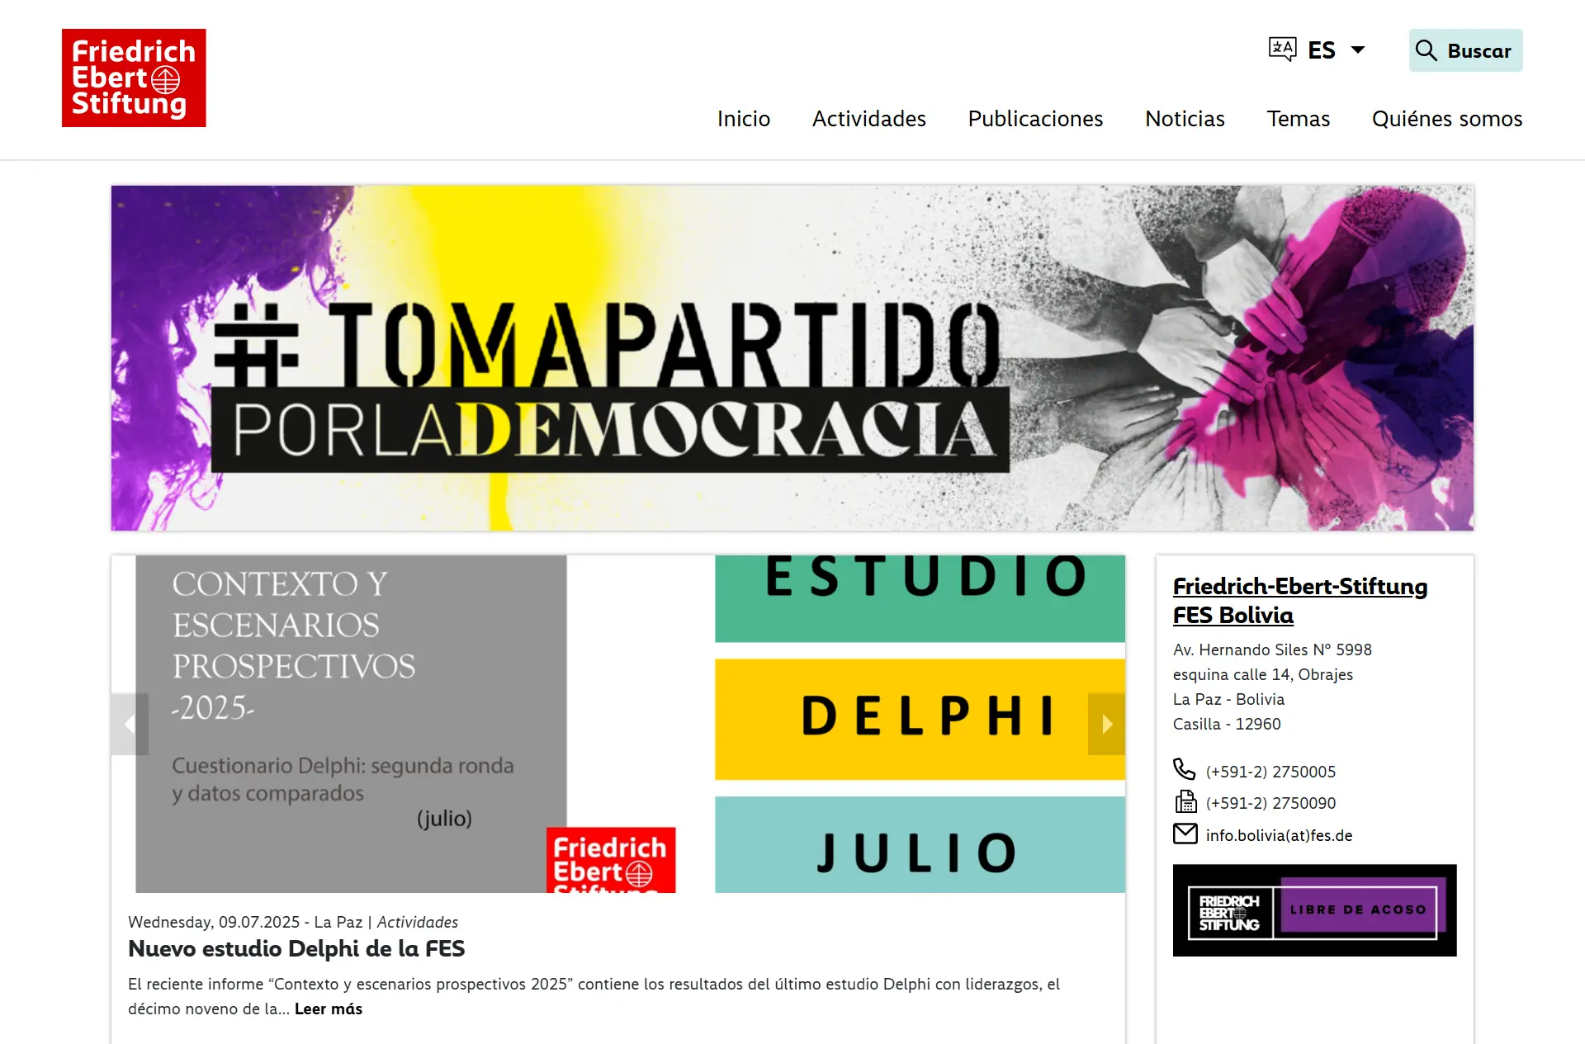Show previous slide with left carousel arrow
Screen dimensions: 1585x1044
click(x=130, y=725)
